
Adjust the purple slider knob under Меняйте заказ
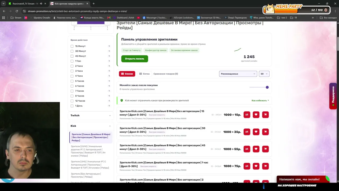[x=267, y=87]
